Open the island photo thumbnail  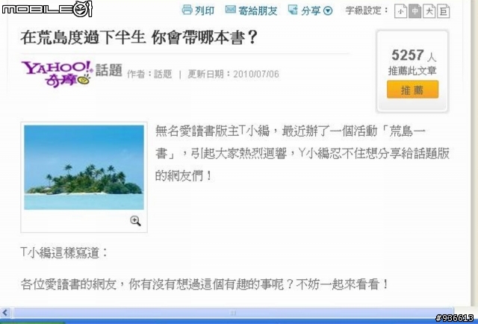point(84,167)
